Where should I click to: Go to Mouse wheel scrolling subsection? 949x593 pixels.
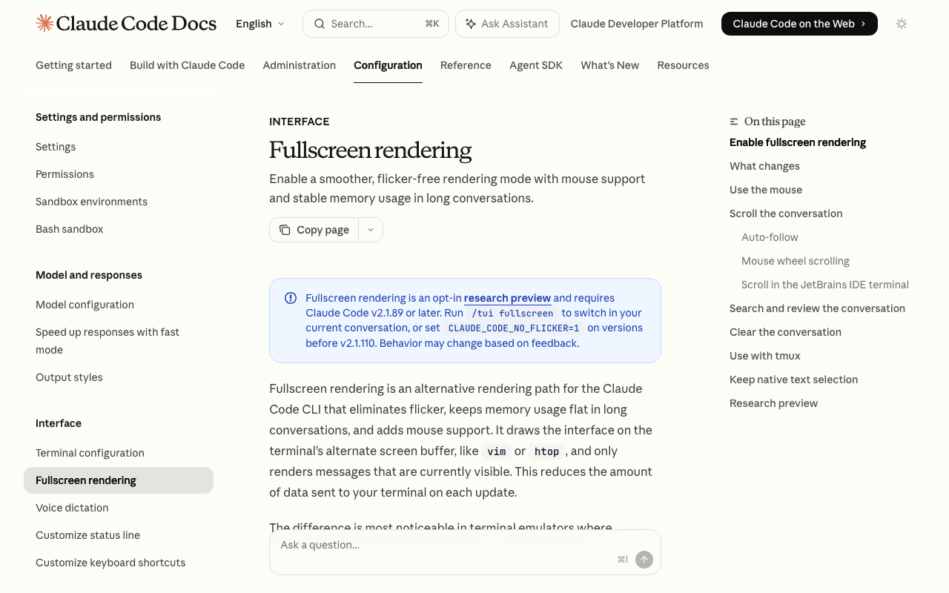point(796,261)
